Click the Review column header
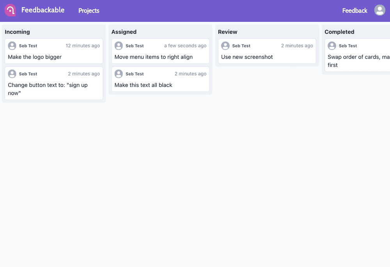390x267 pixels. (228, 32)
